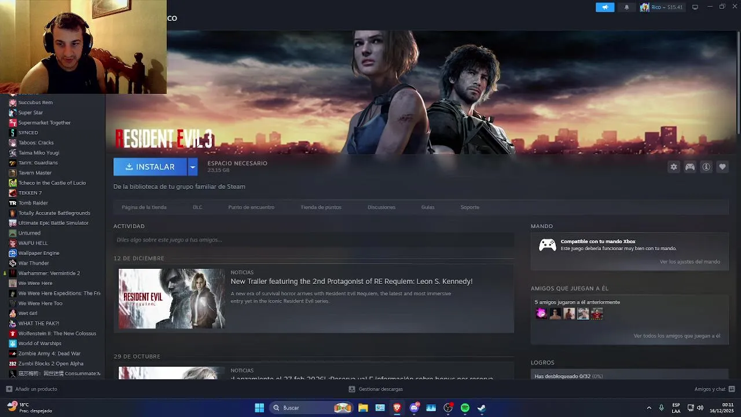Open Brave browser from the taskbar

[x=397, y=408]
